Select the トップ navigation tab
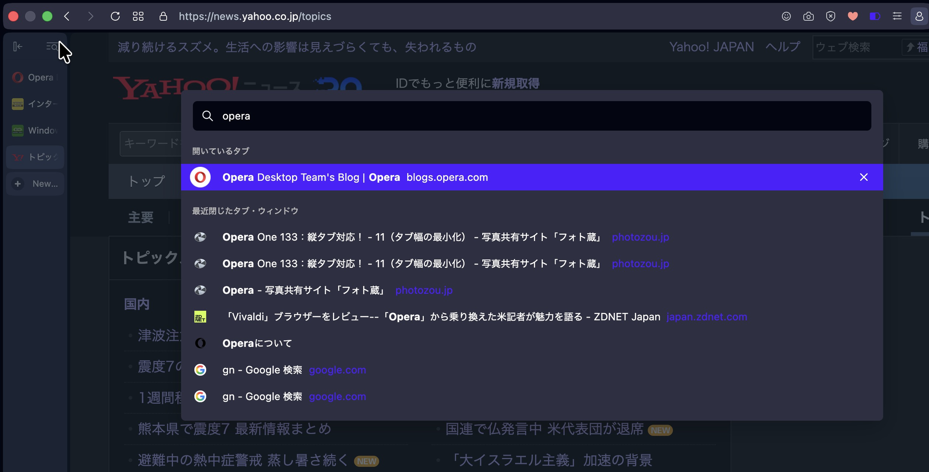Image resolution: width=929 pixels, height=472 pixels. (x=146, y=181)
